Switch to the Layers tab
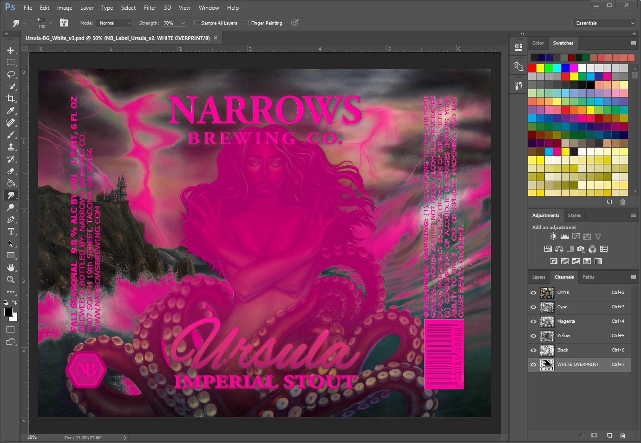 pyautogui.click(x=539, y=277)
